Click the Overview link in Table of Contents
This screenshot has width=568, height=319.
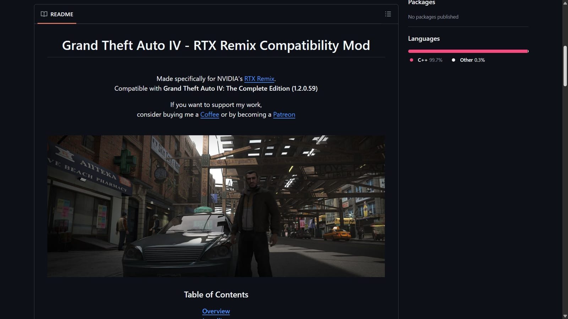point(216,311)
